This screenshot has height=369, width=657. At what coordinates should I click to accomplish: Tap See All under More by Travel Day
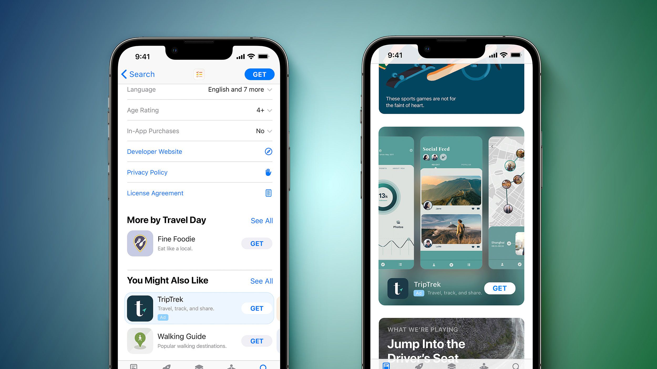point(261,220)
